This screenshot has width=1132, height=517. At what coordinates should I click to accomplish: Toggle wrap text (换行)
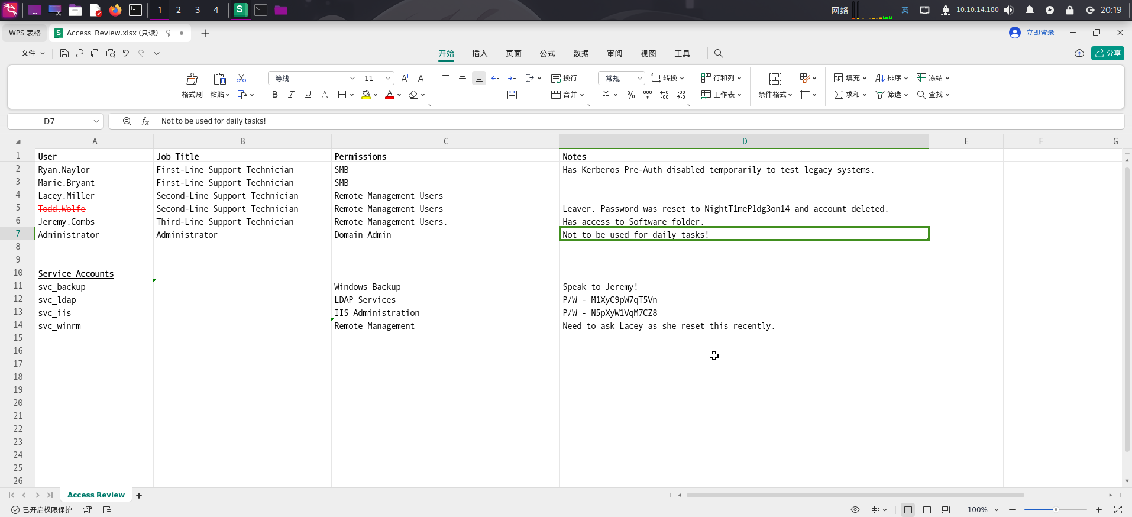point(564,78)
